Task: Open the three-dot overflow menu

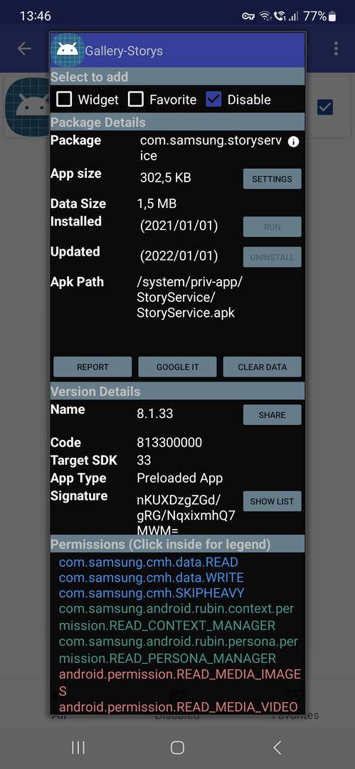Action: point(336,48)
